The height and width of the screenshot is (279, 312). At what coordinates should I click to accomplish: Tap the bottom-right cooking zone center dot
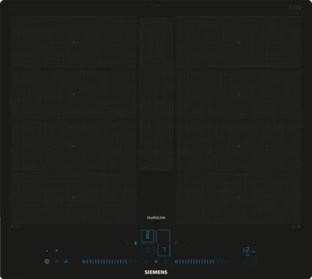point(239,197)
